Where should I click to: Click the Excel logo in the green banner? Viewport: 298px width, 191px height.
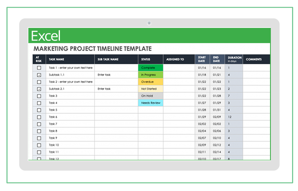46,36
